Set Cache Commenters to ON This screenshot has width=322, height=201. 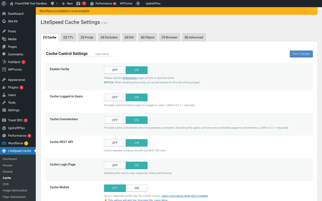[x=137, y=120]
